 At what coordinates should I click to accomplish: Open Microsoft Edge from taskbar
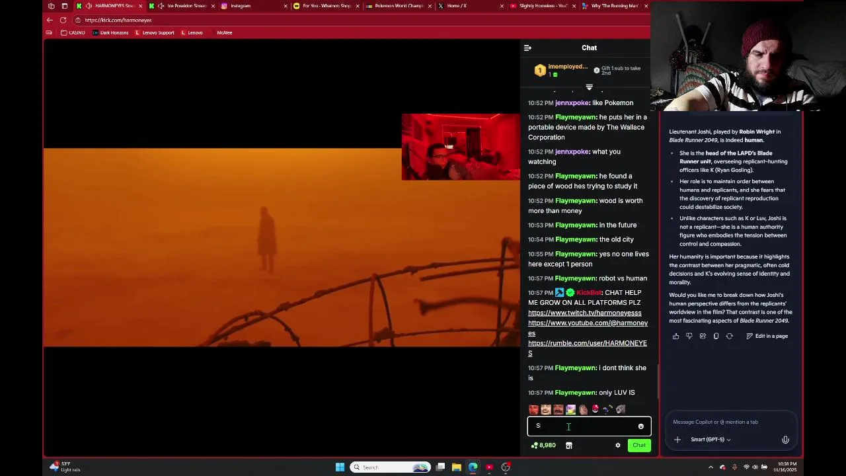click(x=473, y=467)
